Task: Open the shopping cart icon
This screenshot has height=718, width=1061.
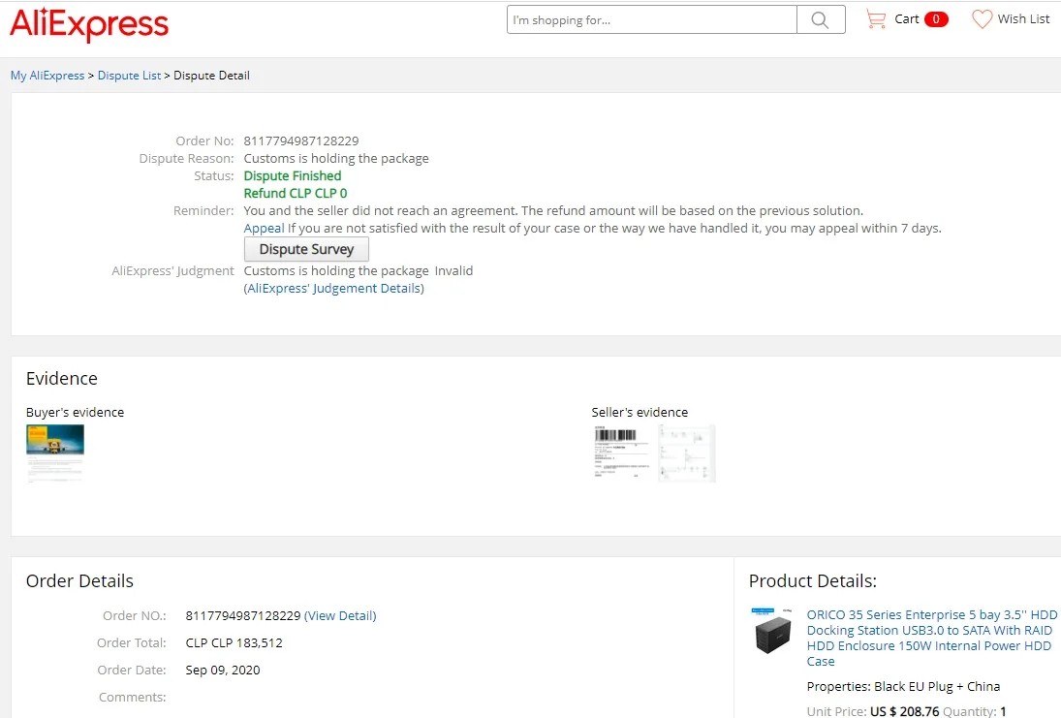Action: click(x=876, y=19)
